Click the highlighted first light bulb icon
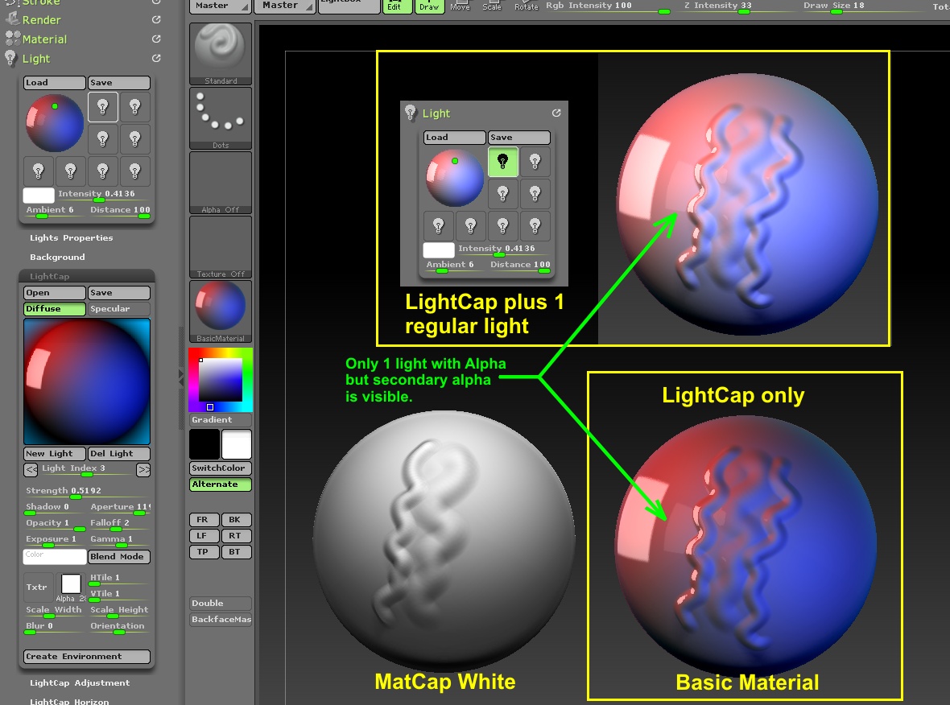This screenshot has height=705, width=950. [103, 107]
